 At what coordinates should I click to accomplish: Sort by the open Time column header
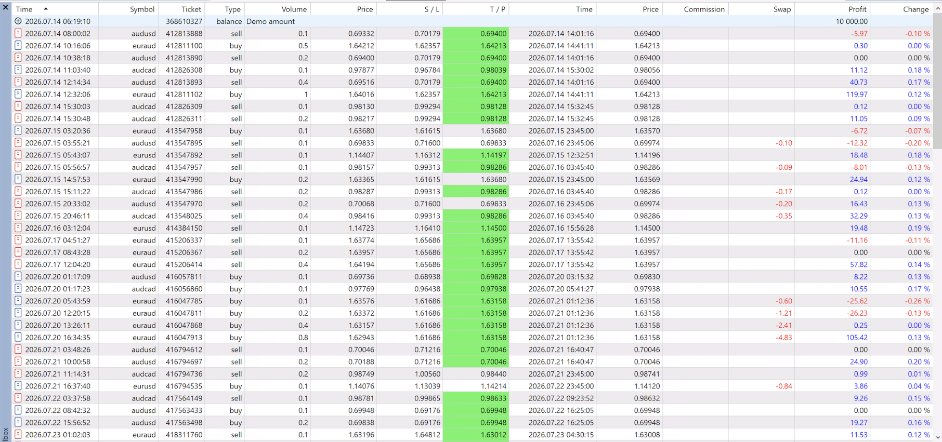55,9
